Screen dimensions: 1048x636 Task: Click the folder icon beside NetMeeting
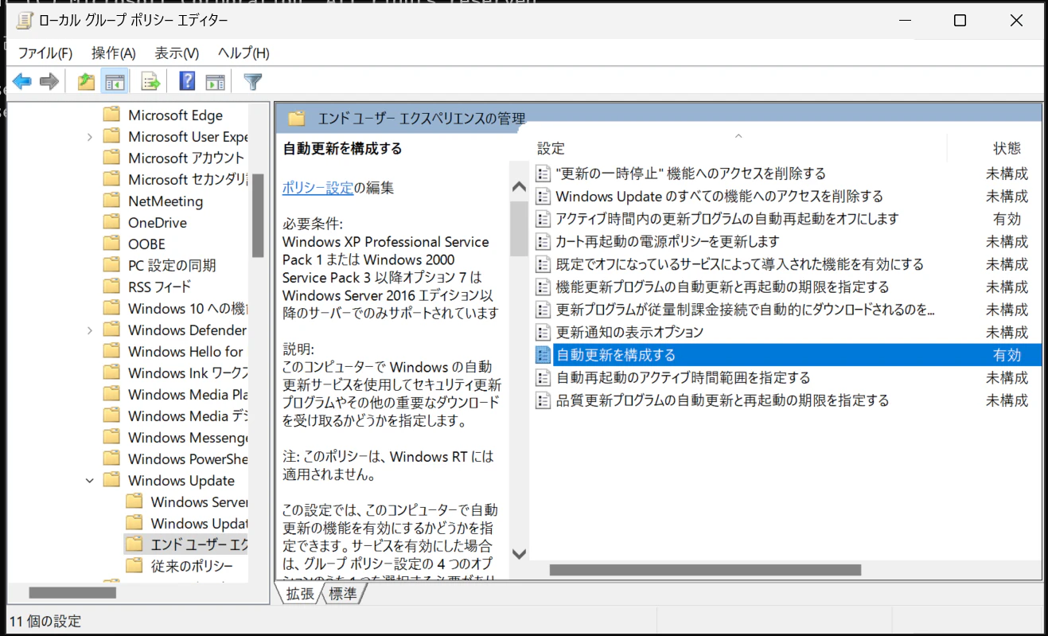point(112,201)
